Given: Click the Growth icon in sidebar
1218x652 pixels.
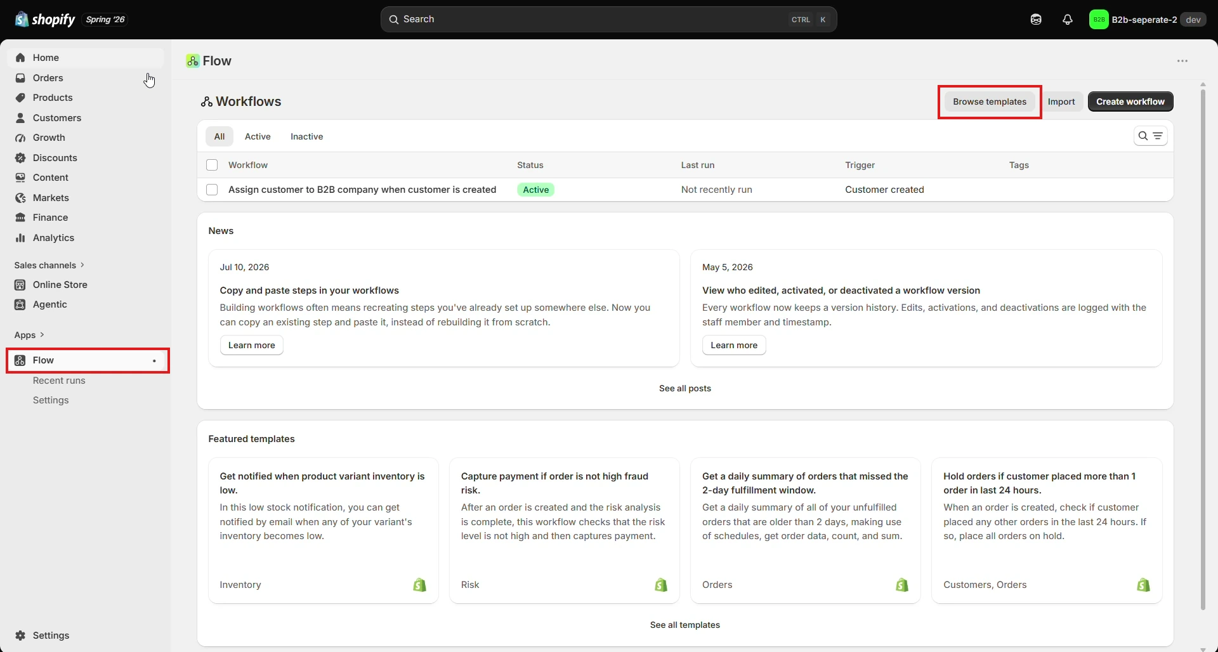Looking at the screenshot, I should point(20,138).
